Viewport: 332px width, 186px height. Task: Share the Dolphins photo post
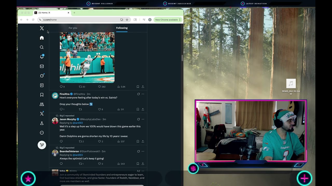(143, 87)
